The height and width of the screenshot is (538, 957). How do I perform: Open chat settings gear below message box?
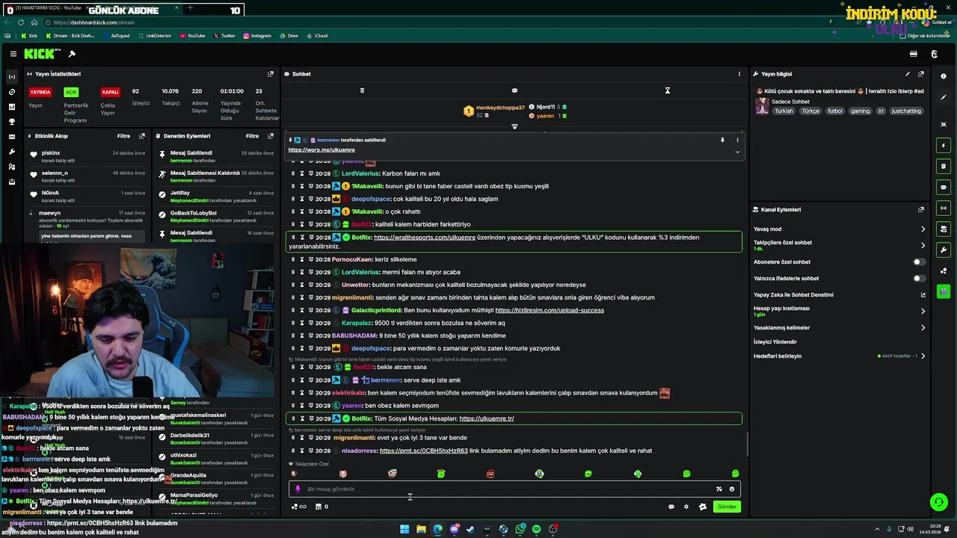point(686,507)
